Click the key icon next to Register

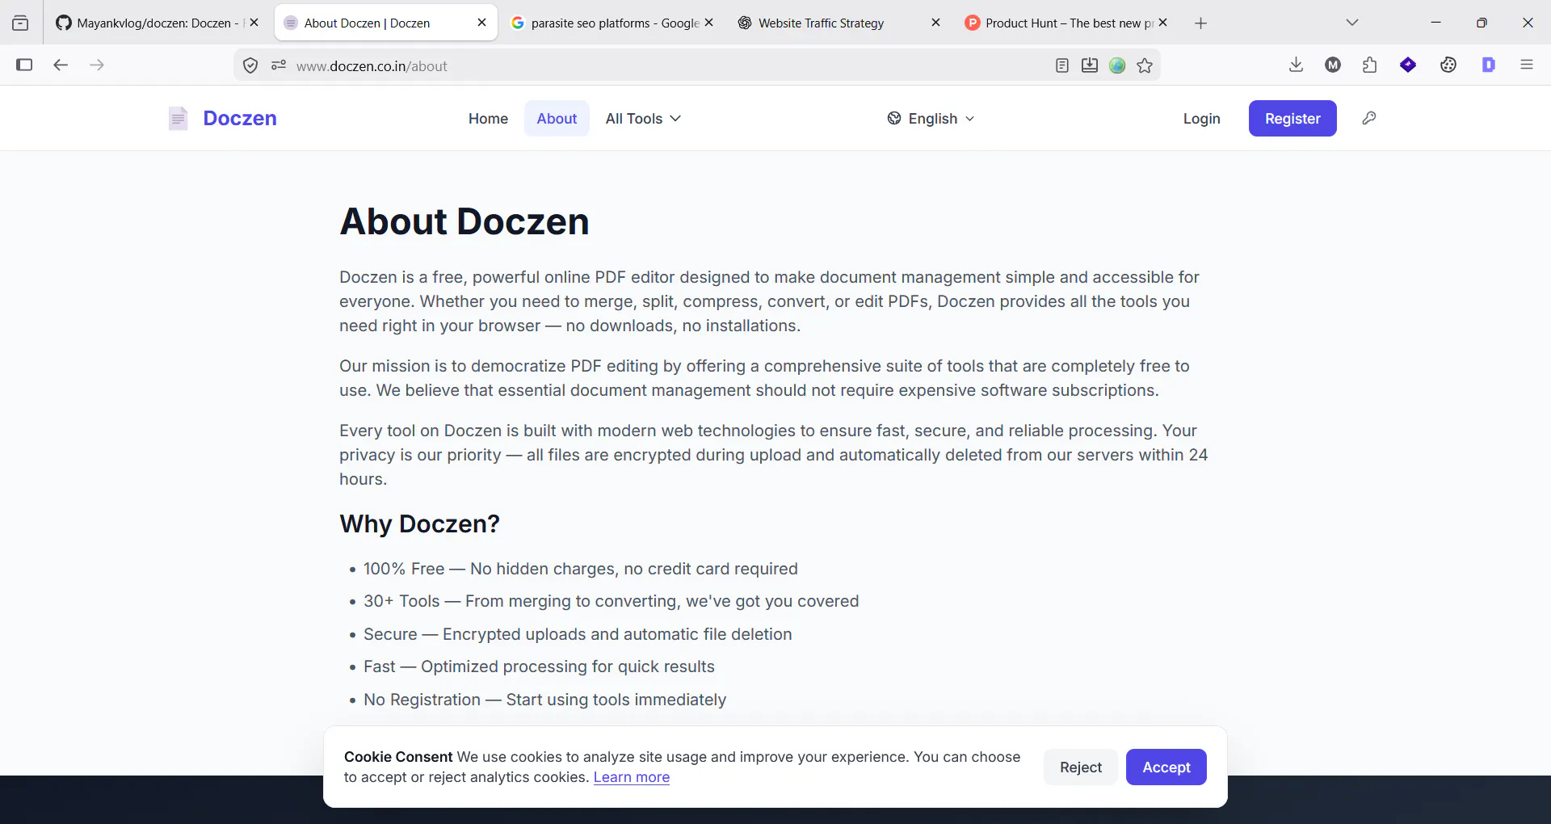pos(1369,118)
